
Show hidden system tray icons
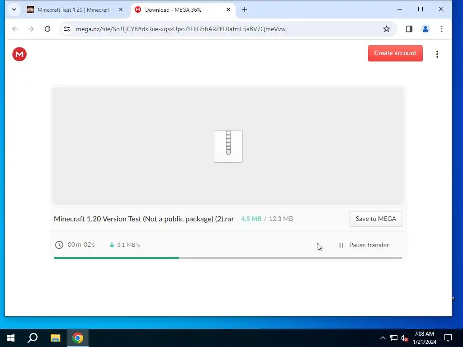tap(383, 338)
